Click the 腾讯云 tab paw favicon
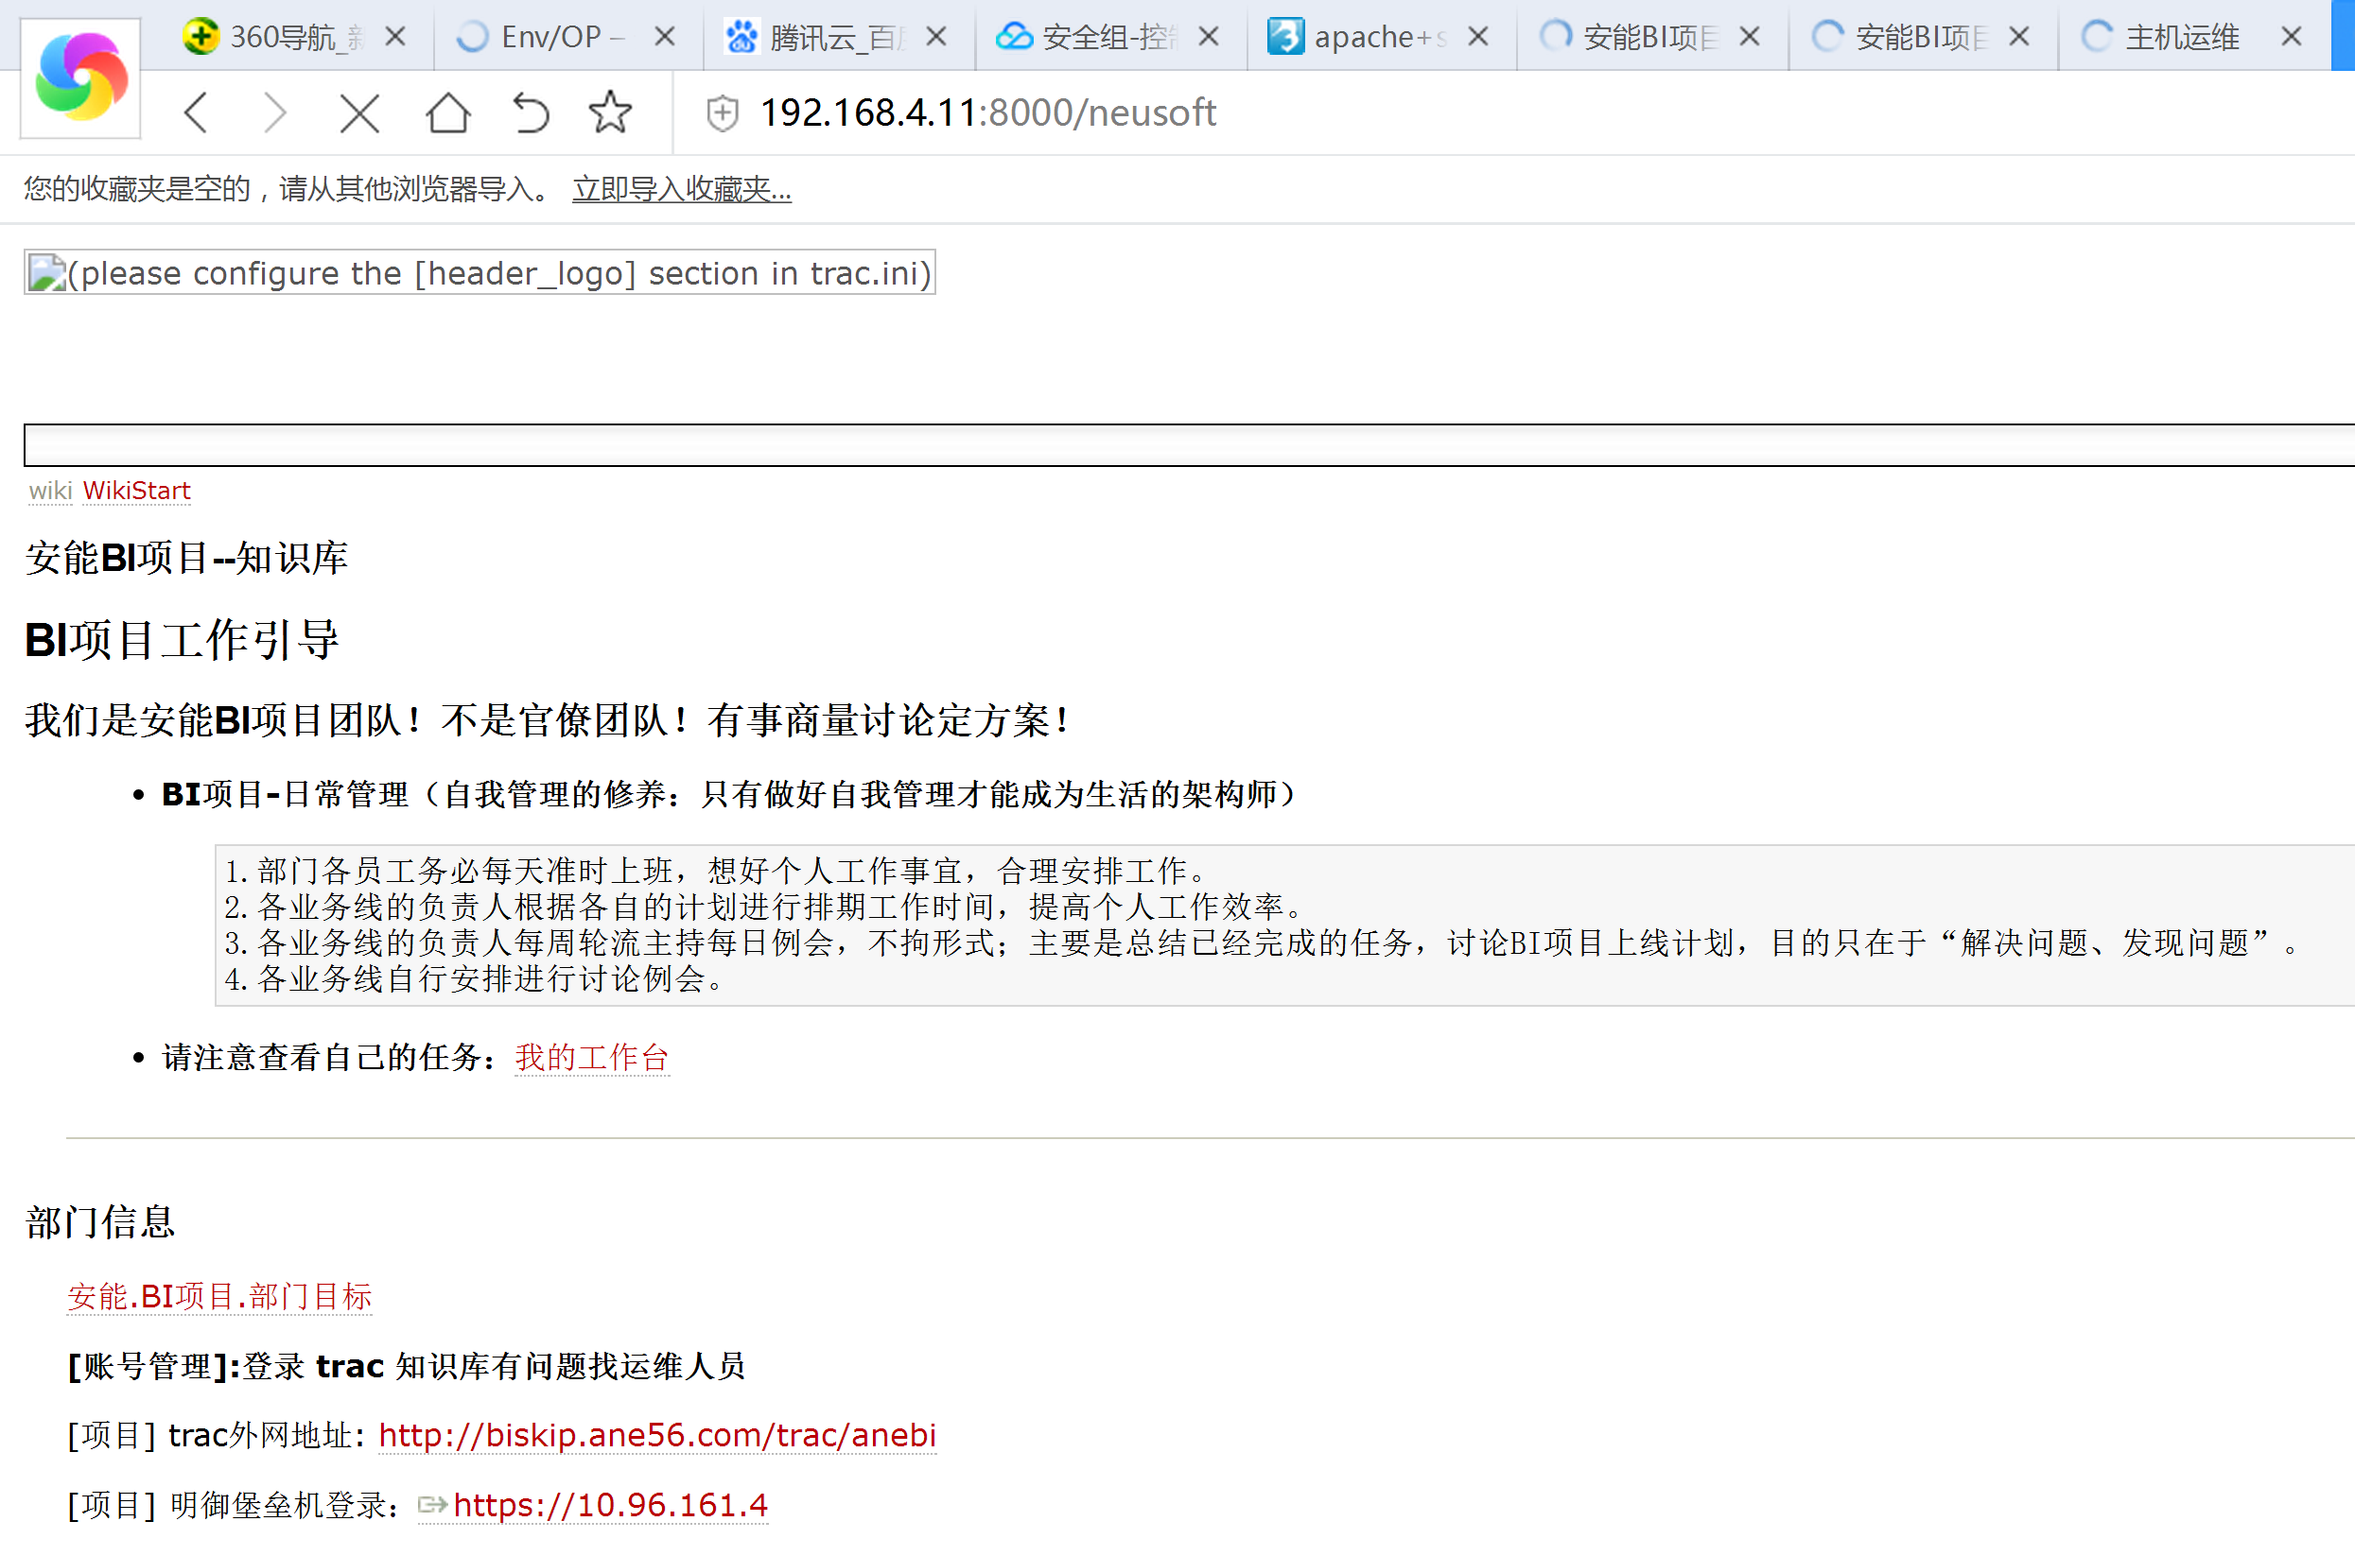Screen dimensions: 2355x1556 741,37
